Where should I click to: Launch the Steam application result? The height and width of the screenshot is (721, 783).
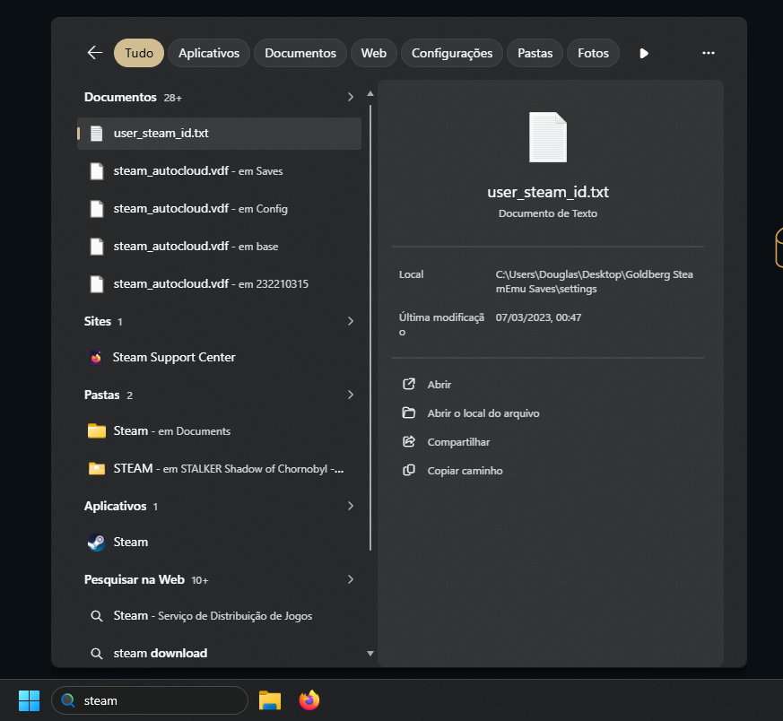[x=219, y=543]
